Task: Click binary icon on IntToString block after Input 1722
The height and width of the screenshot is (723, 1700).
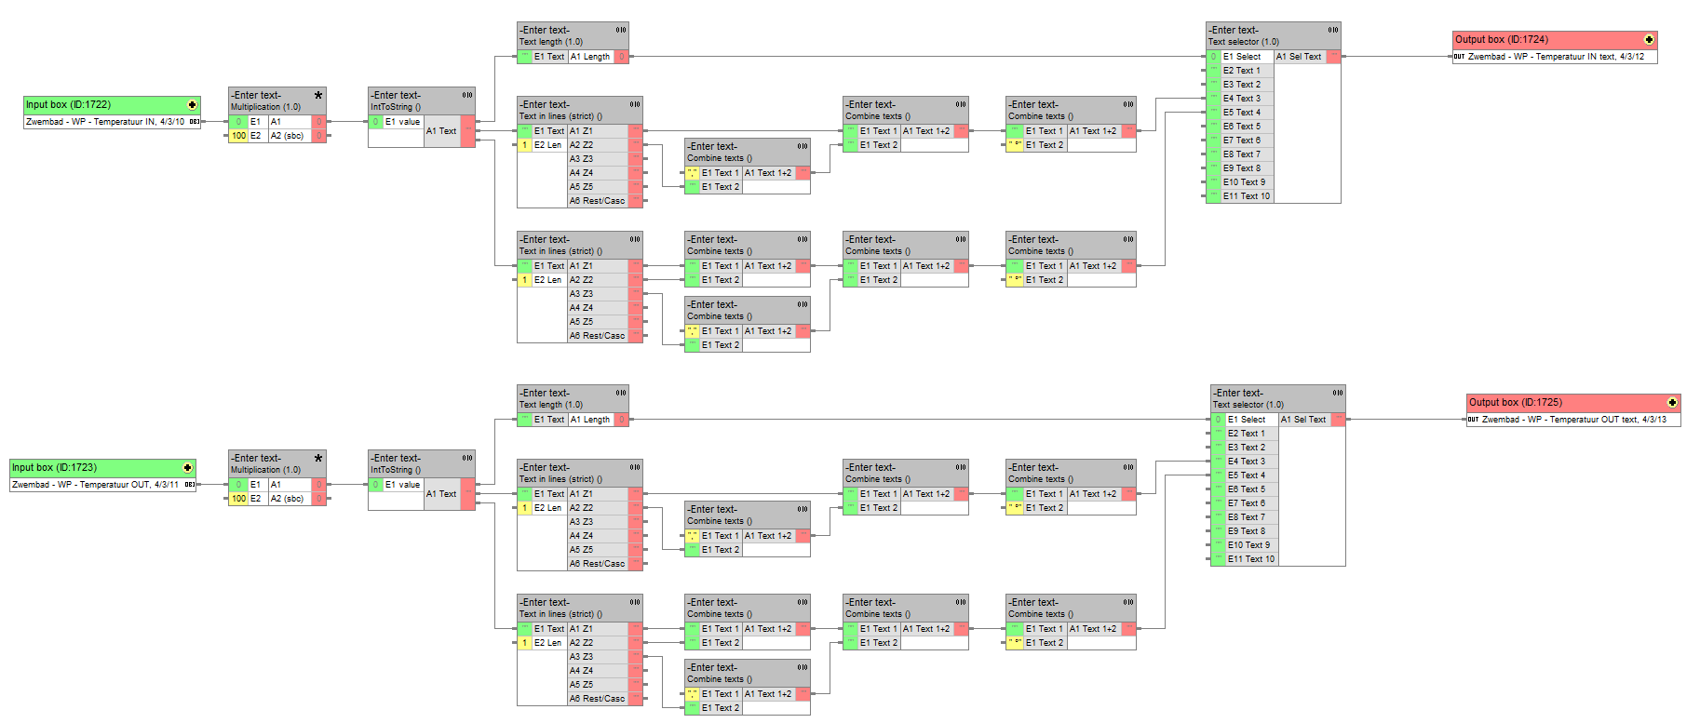Action: (x=466, y=95)
